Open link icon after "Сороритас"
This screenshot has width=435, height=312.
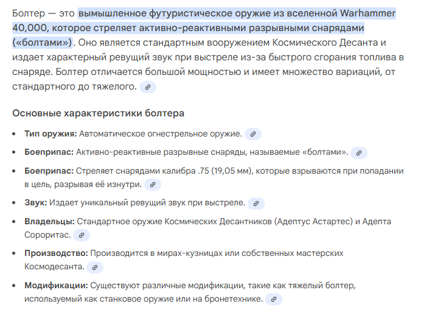(x=81, y=235)
